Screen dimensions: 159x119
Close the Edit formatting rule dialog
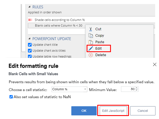point(155,64)
